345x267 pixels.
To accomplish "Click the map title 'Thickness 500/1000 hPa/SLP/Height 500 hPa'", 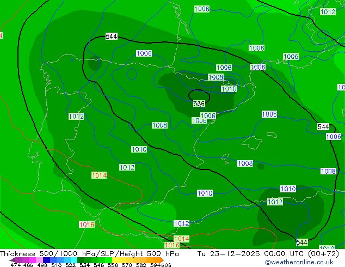I will (89, 254).
